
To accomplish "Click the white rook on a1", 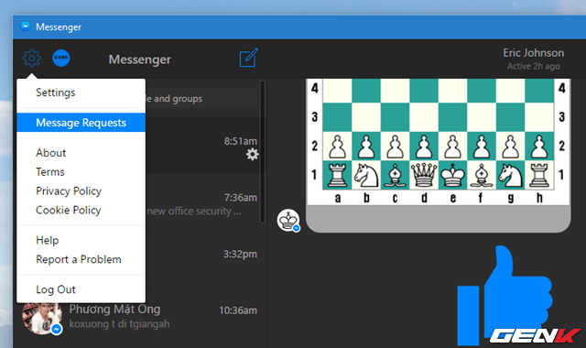I will pyautogui.click(x=337, y=175).
